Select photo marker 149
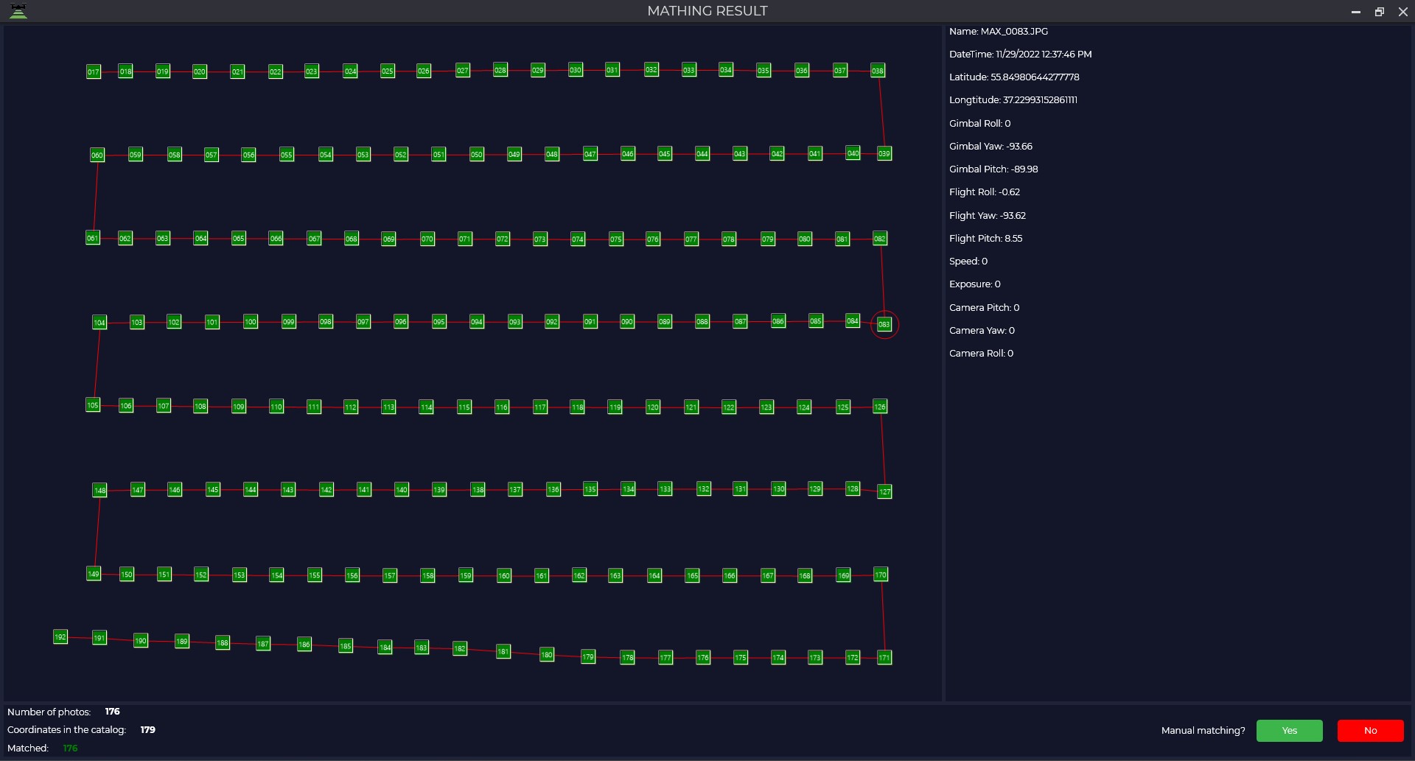This screenshot has height=761, width=1415. pos(93,573)
